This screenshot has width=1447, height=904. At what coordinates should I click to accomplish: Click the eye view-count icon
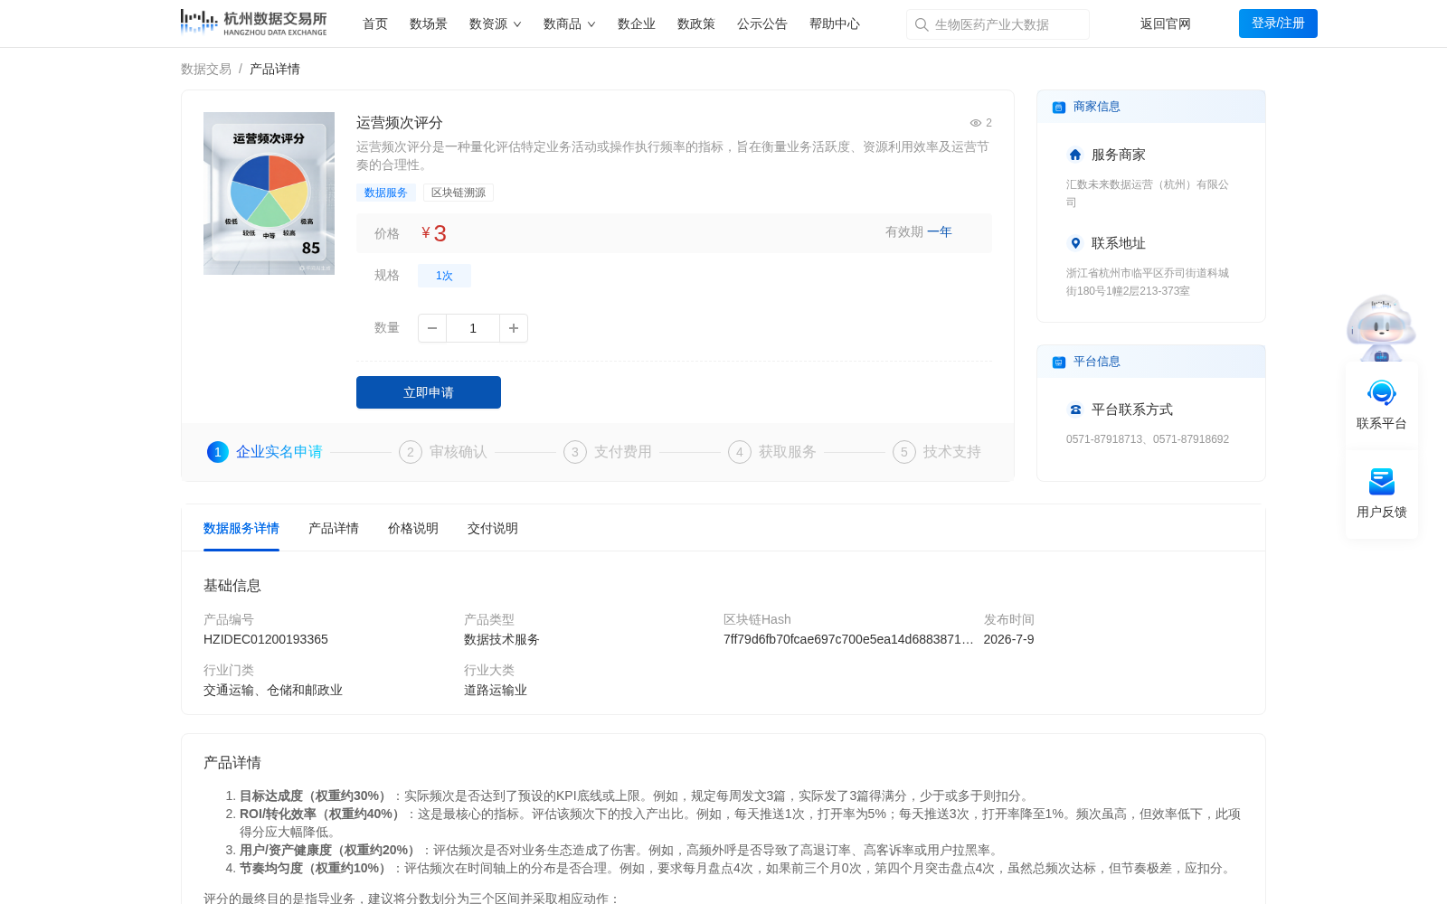coord(976,123)
